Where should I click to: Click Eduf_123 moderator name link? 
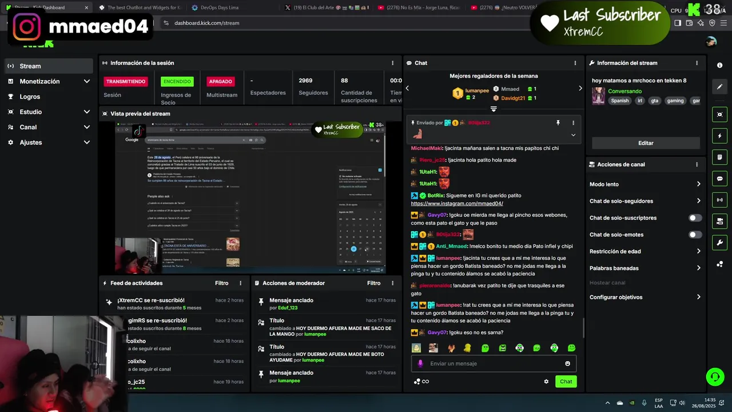point(288,308)
